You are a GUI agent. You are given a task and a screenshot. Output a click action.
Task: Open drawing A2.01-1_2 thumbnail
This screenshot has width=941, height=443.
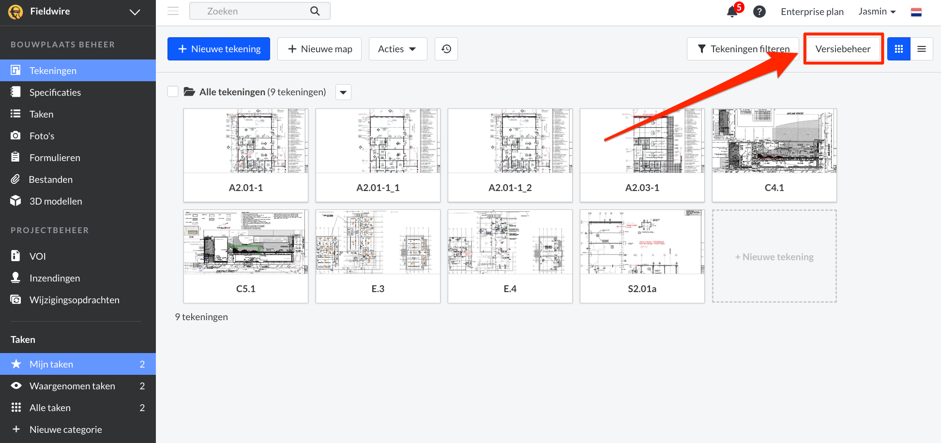[510, 155]
